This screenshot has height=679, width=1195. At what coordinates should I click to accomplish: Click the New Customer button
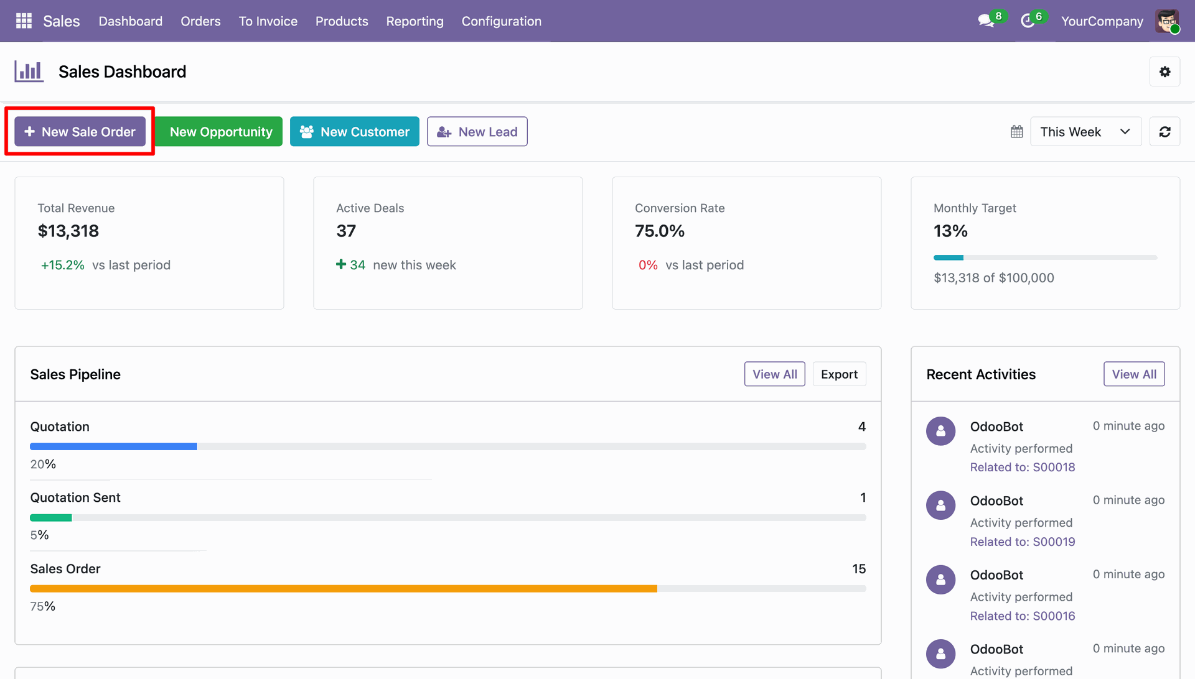pyautogui.click(x=354, y=132)
